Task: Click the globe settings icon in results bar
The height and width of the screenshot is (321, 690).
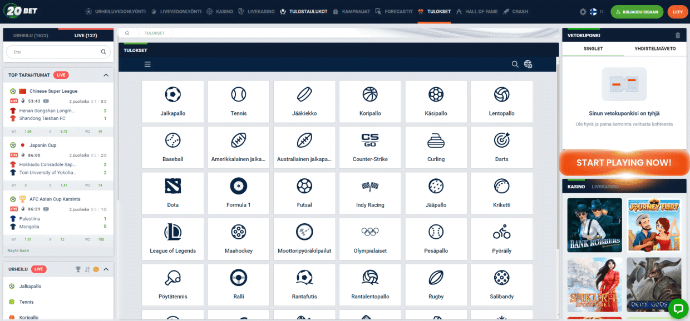Action: (x=528, y=64)
